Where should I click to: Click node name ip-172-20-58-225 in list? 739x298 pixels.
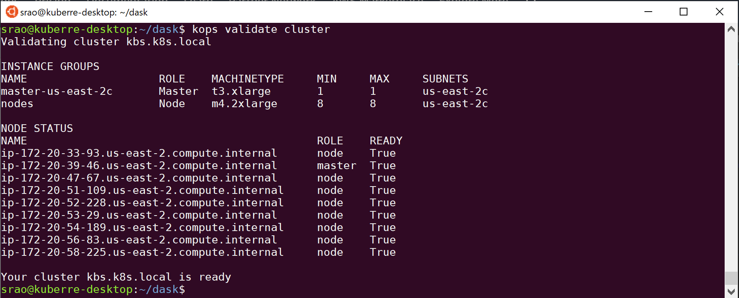coord(142,252)
